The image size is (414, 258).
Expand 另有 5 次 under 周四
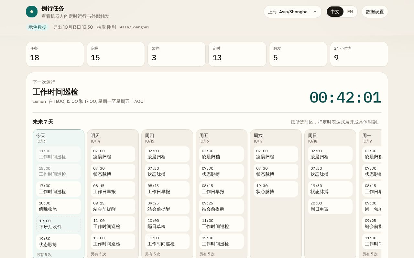tap(153, 254)
